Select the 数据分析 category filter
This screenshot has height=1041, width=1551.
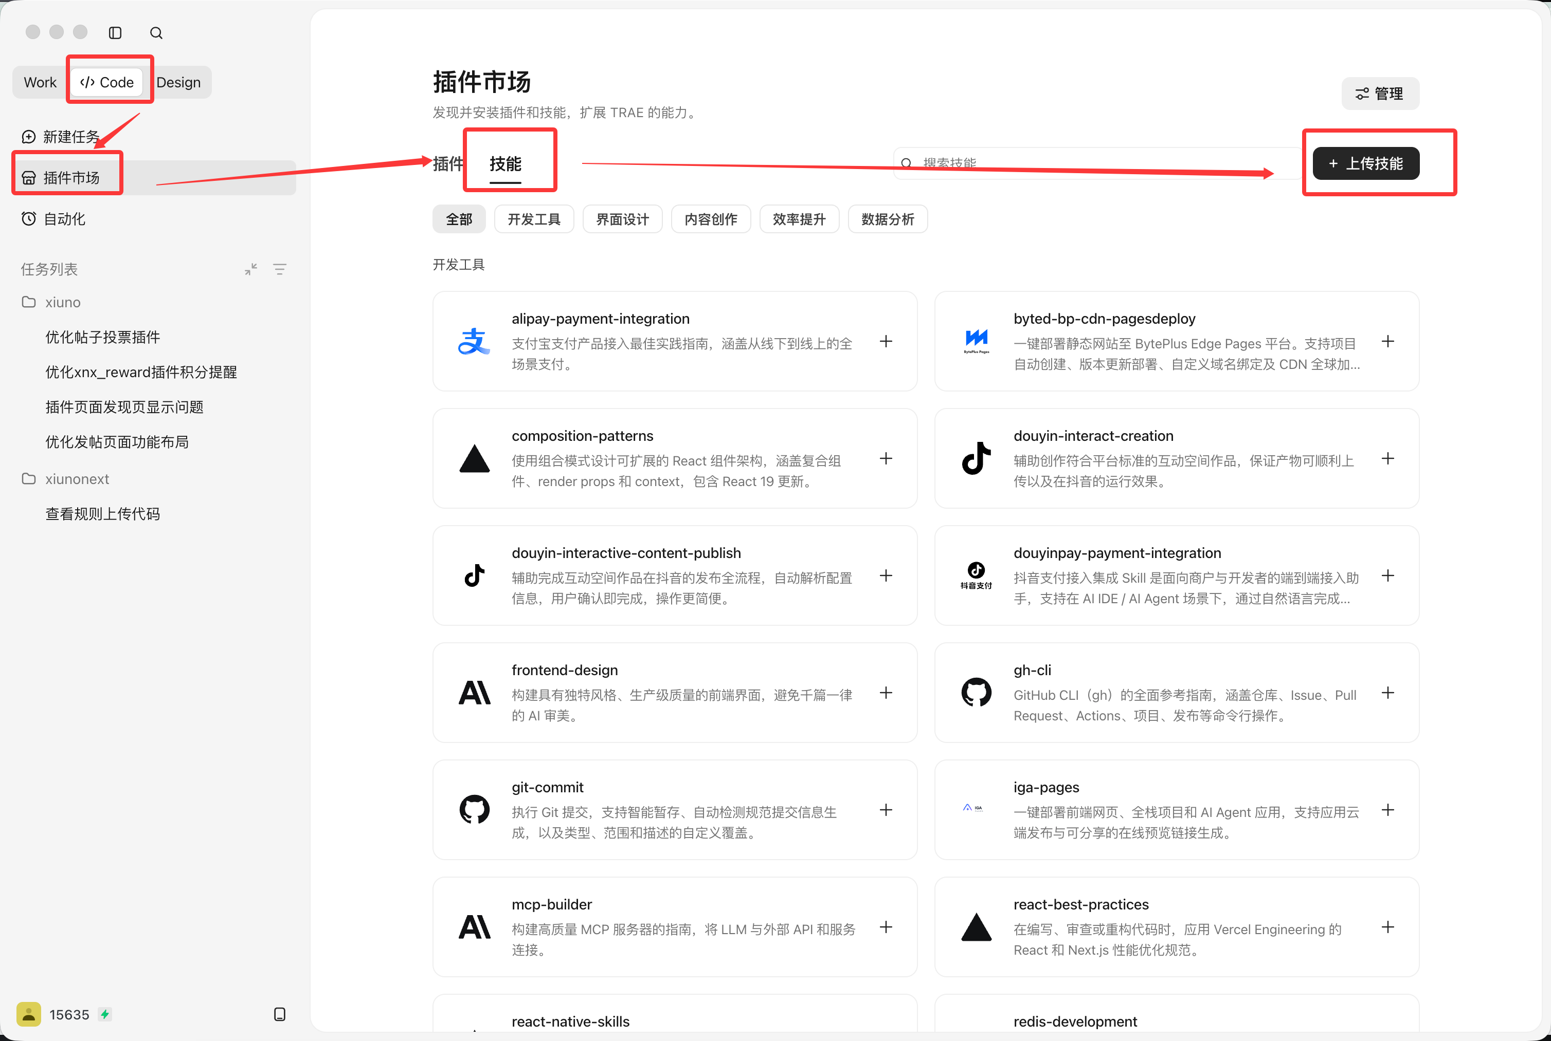coord(888,219)
